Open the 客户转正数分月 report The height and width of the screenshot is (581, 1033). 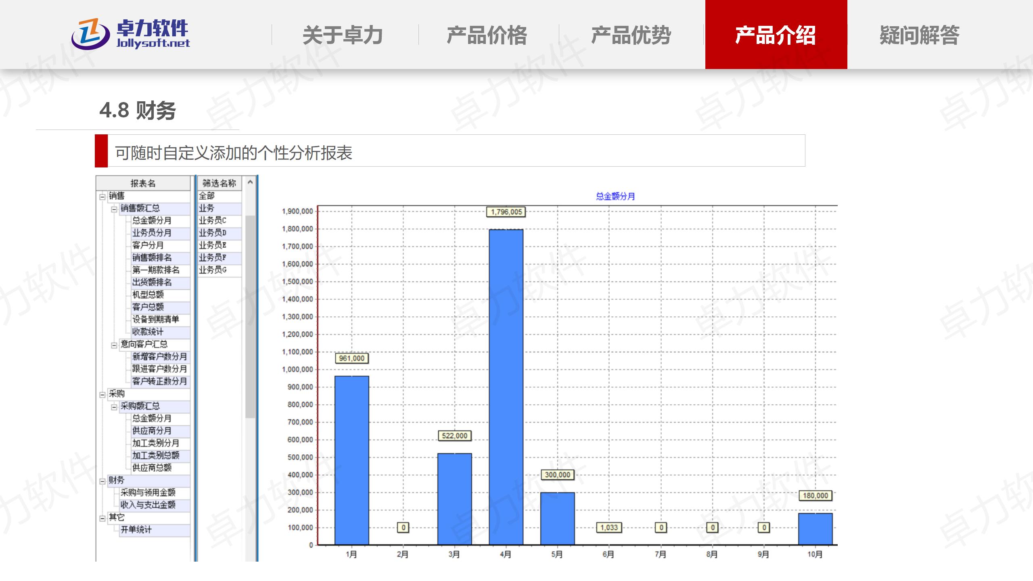160,381
